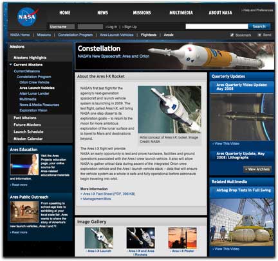Open Ares Quarterly Video Update May 2008

click(242, 87)
